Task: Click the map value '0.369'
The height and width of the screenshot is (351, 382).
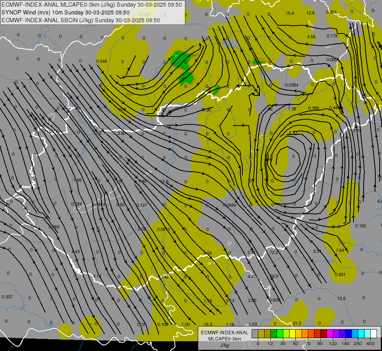Action: pos(313,108)
